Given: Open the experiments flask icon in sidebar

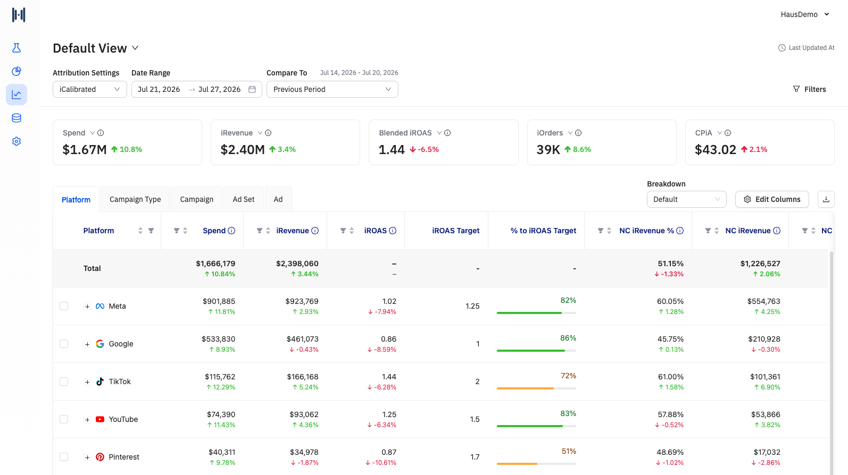Looking at the screenshot, I should pyautogui.click(x=16, y=48).
